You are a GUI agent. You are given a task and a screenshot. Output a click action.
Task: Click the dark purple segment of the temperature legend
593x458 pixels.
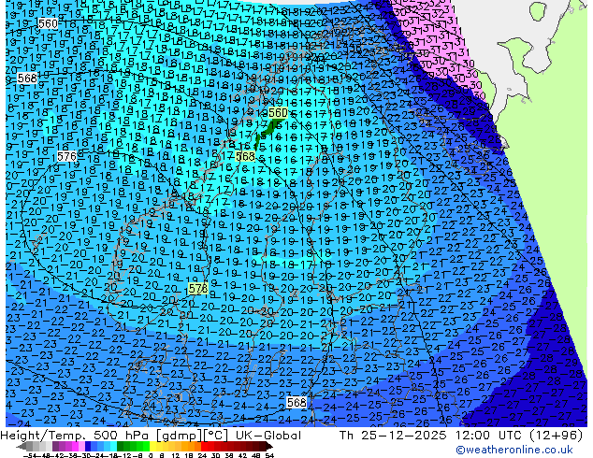[55, 446]
